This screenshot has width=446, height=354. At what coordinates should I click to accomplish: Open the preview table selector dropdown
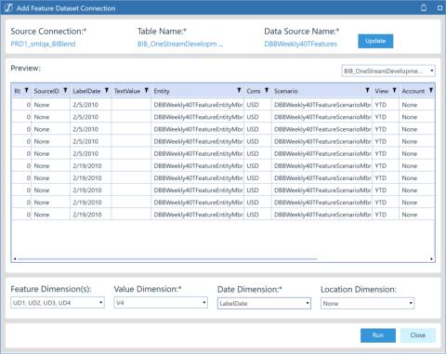coord(388,71)
